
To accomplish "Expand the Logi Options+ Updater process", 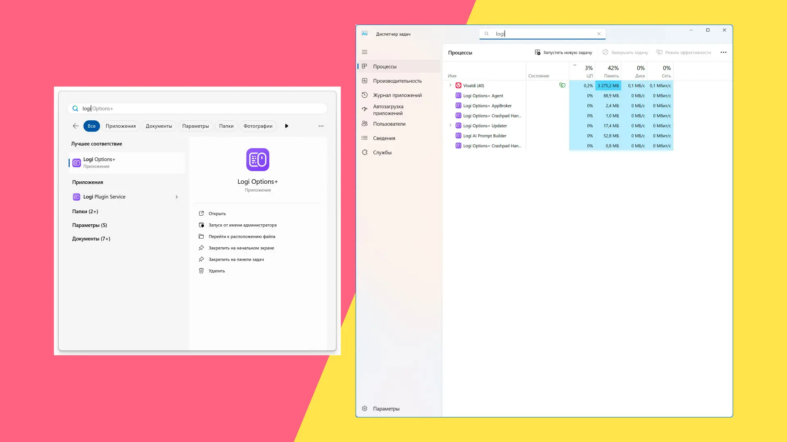I will click(450, 126).
